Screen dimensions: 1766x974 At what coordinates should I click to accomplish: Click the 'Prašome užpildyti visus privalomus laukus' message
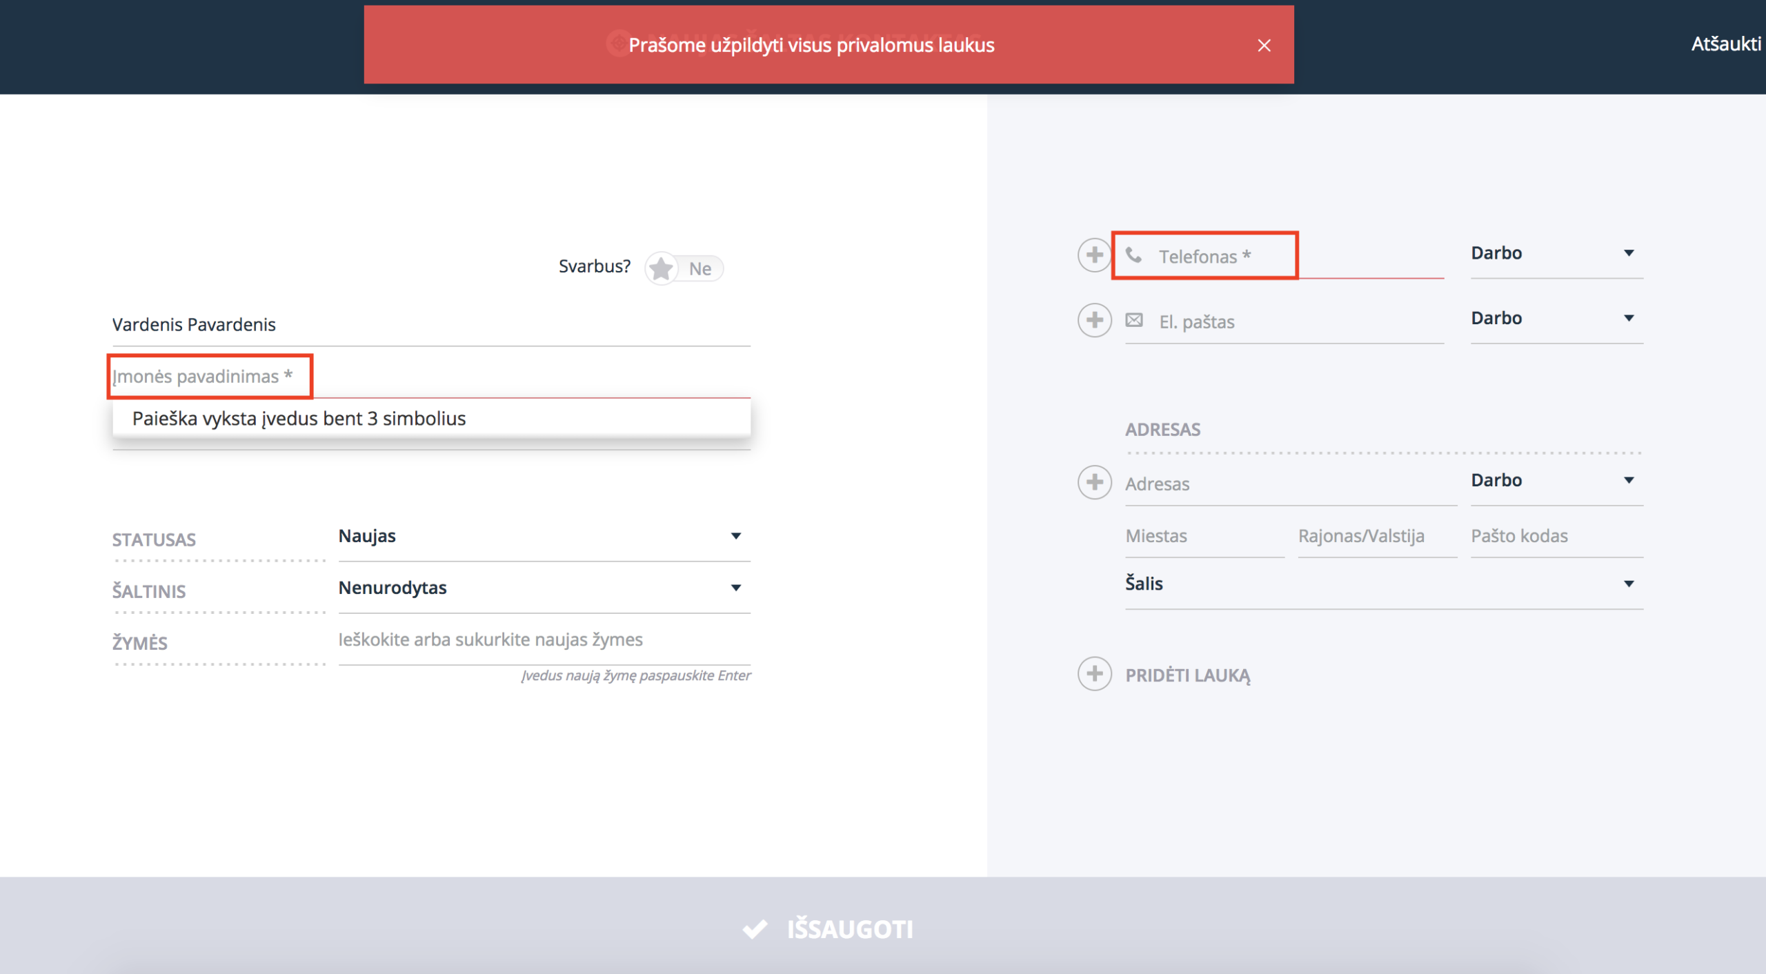pos(811,46)
